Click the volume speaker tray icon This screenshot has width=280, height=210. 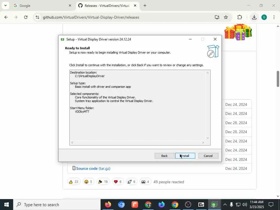245,205
